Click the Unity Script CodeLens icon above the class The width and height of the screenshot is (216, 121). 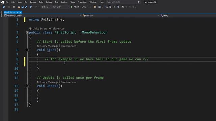(x=30, y=28)
